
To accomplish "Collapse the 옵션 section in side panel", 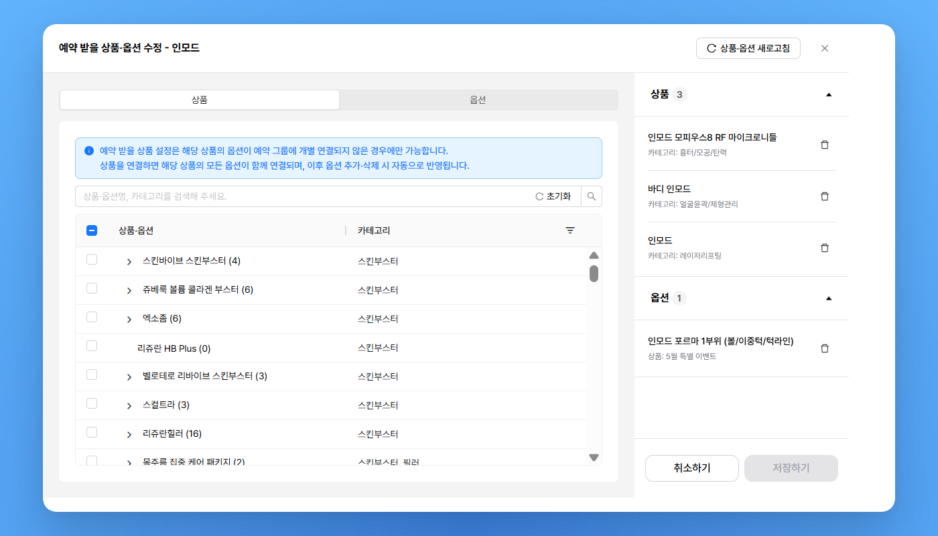I will pyautogui.click(x=829, y=298).
